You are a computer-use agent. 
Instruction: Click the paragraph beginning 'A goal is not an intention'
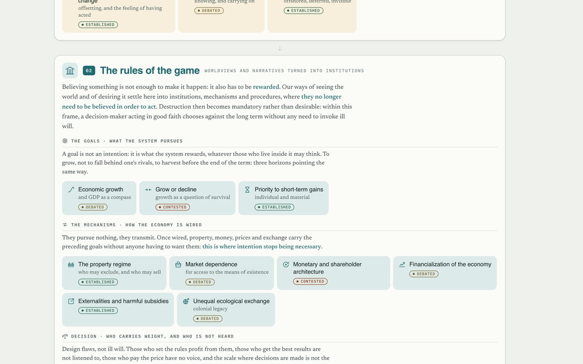coord(196,163)
